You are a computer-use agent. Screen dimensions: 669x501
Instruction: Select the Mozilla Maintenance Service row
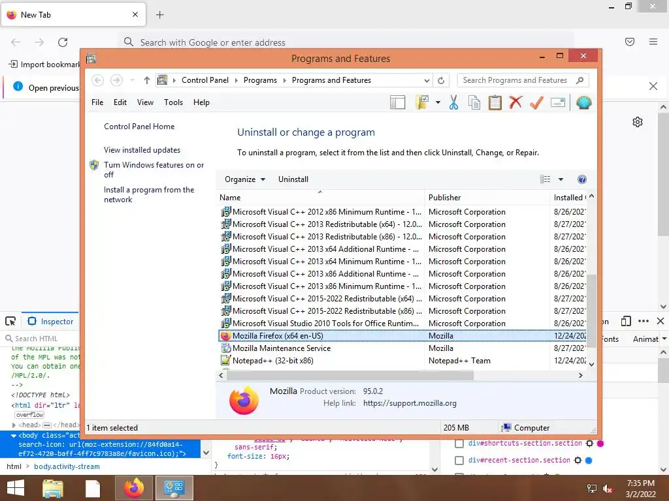click(x=402, y=348)
